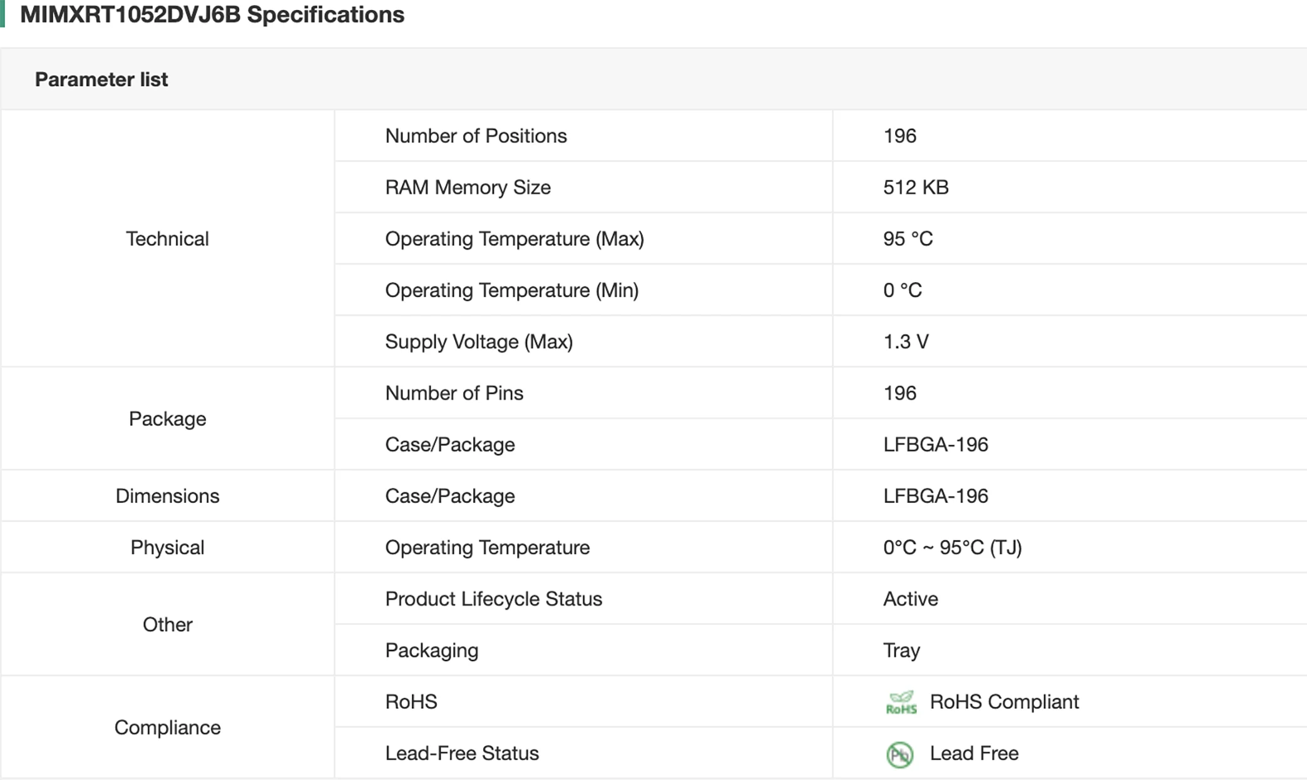The height and width of the screenshot is (780, 1307).
Task: Click the Active lifecycle value
Action: click(910, 599)
